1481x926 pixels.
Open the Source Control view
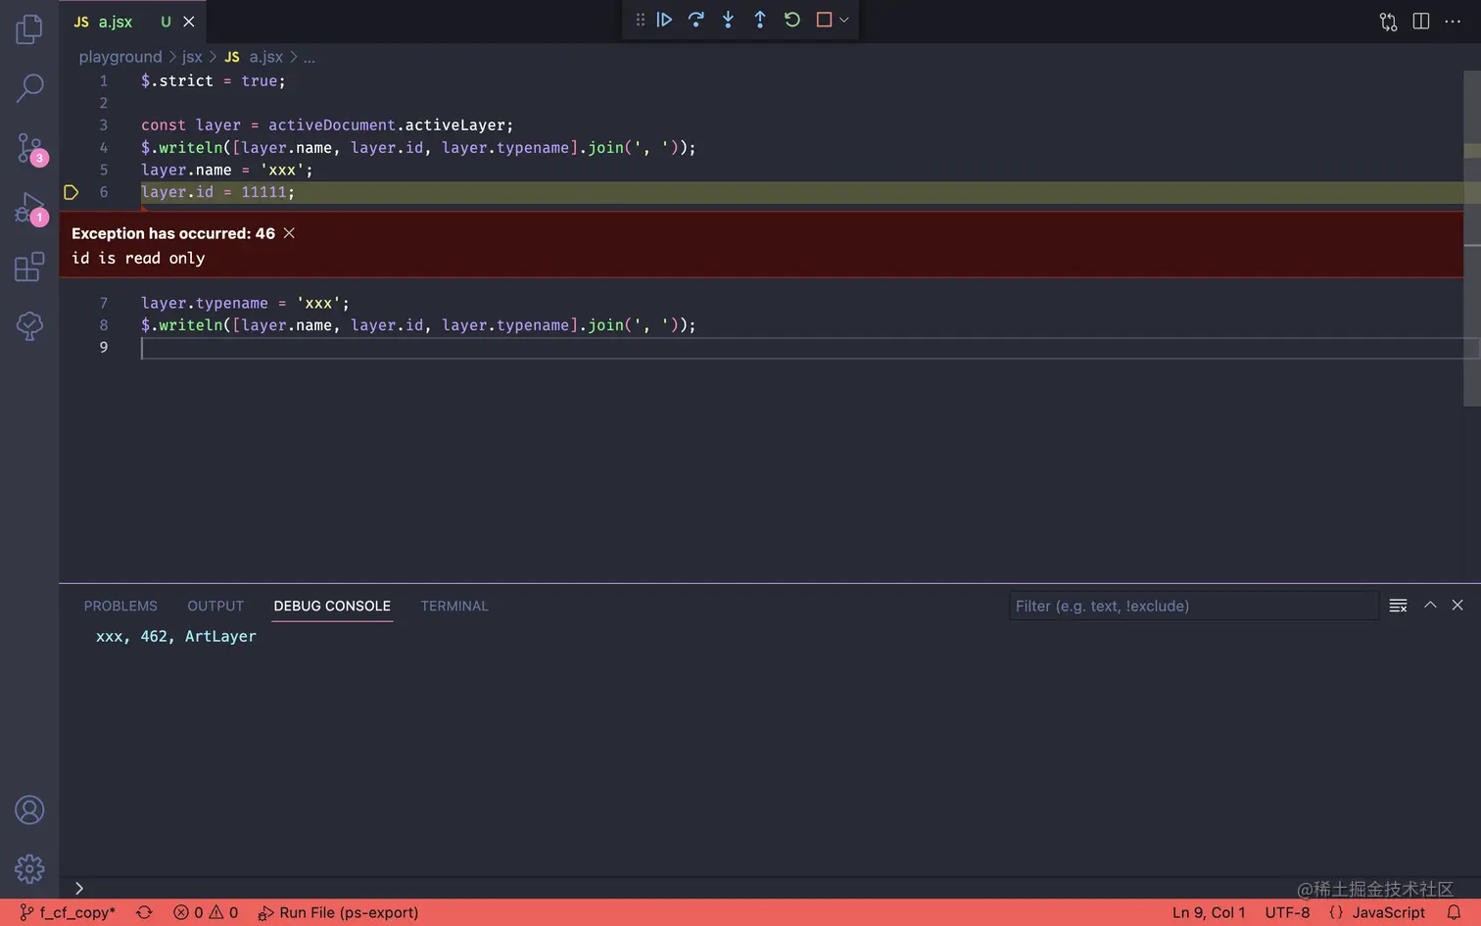coord(29,149)
